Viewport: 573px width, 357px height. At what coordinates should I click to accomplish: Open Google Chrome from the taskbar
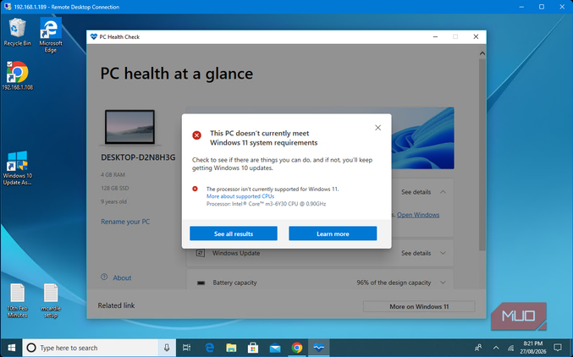pyautogui.click(x=297, y=348)
